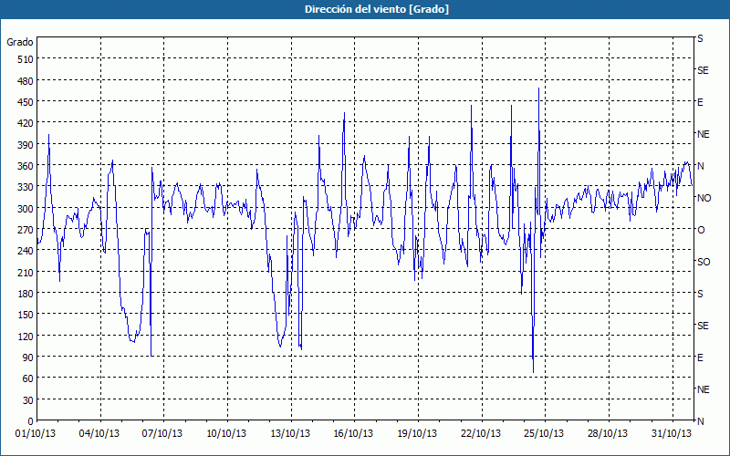730x456 pixels.
Task: Select the date label 28/10/13
Action: click(608, 434)
